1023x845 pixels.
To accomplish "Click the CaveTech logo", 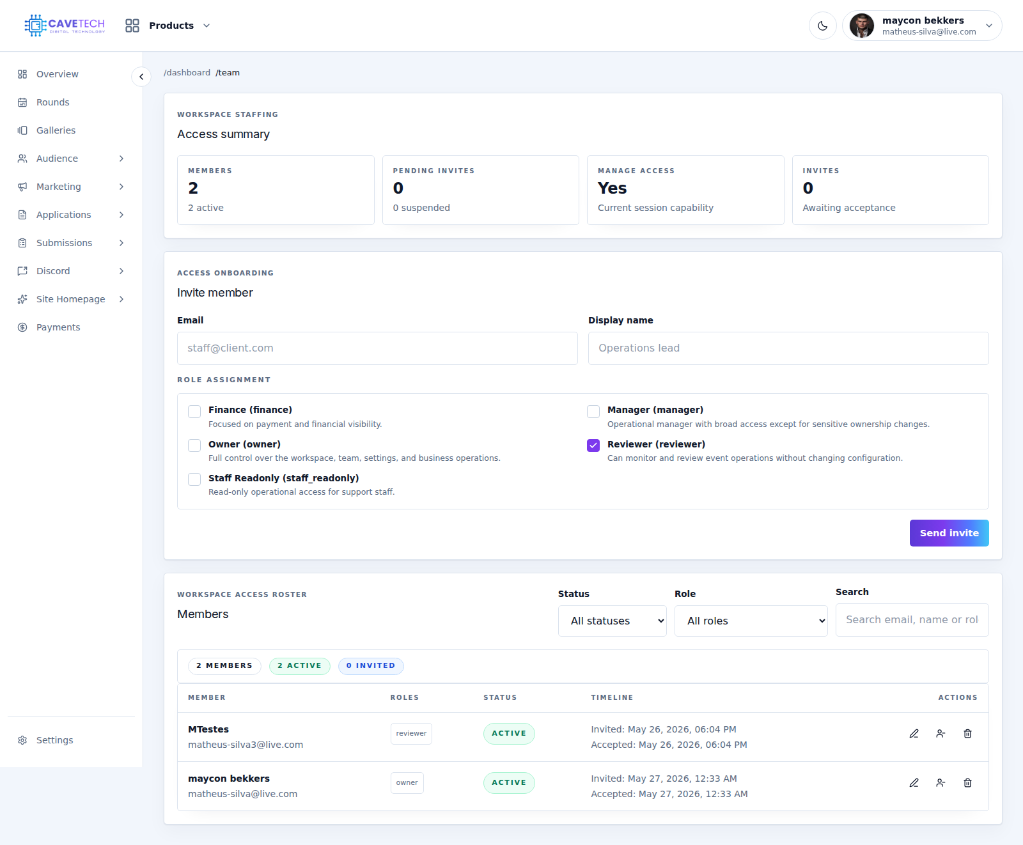I will pos(65,26).
